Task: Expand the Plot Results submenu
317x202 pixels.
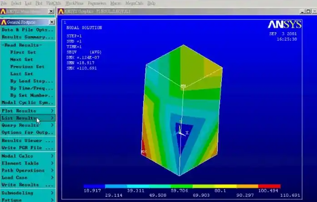Action: click(27, 111)
